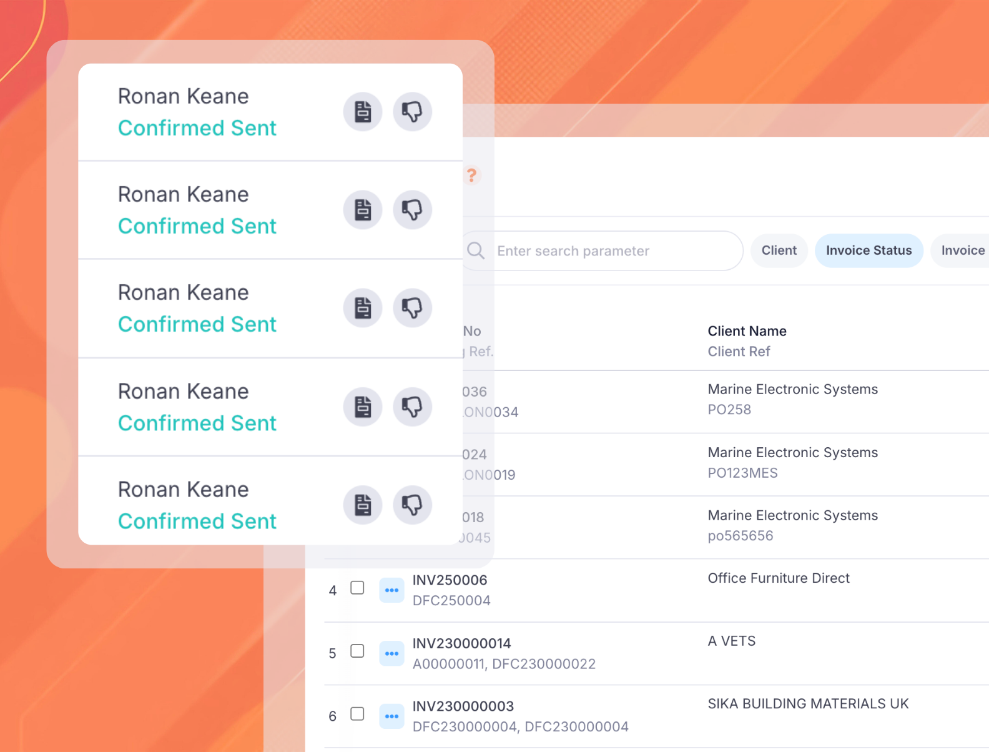Image resolution: width=989 pixels, height=752 pixels.
Task: Open document icon in second Ronan Keane card
Action: coord(363,210)
